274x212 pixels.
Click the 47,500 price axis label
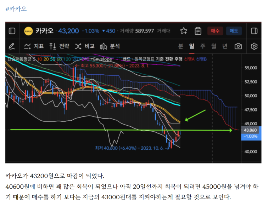(x=251, y=110)
